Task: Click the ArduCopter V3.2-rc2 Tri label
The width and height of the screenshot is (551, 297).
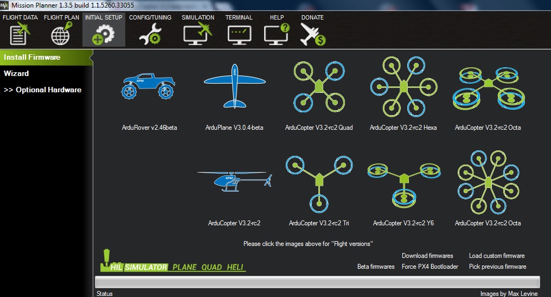Action: (319, 223)
